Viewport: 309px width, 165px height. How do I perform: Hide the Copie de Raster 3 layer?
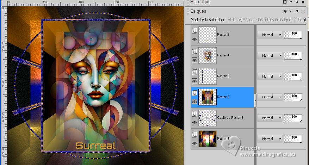(194, 123)
